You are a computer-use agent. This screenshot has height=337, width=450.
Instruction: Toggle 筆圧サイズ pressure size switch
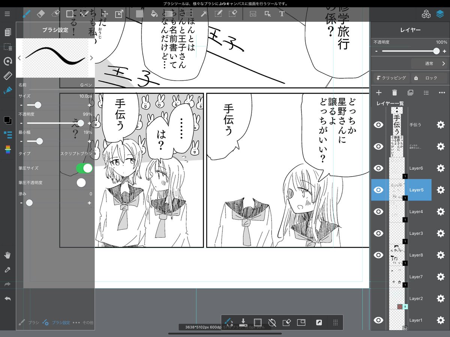84,168
